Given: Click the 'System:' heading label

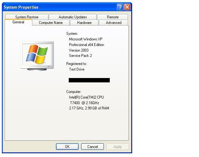Looking at the screenshot, I should pos(72,34).
